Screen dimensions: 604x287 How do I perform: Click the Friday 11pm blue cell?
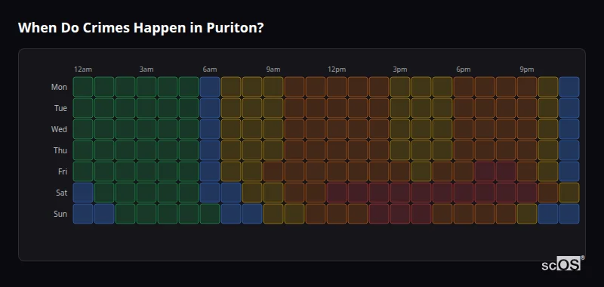[x=569, y=171]
